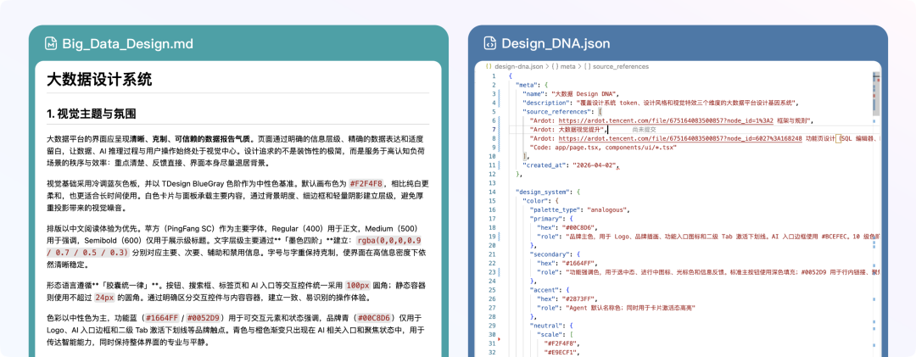916x357 pixels.
Task: Open the Ardot link with node_id=1%3A2
Action: click(666, 120)
